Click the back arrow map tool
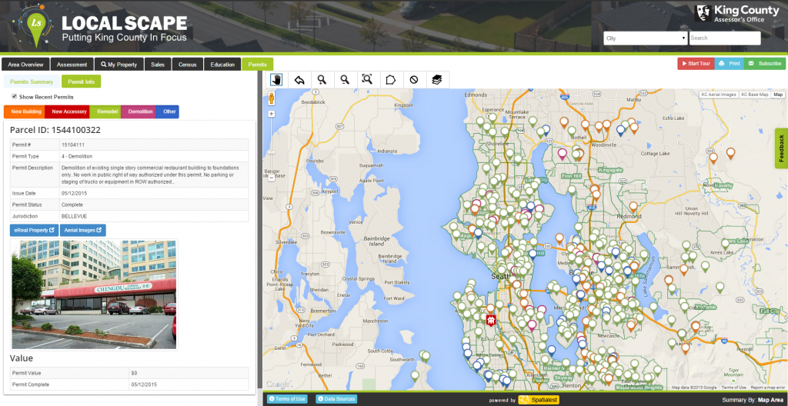The image size is (788, 406). (299, 80)
